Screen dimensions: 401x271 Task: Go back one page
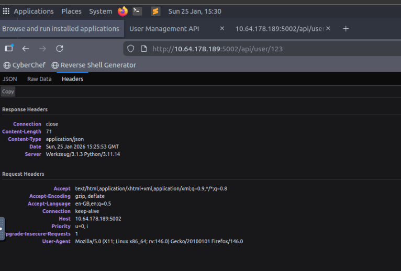26,49
